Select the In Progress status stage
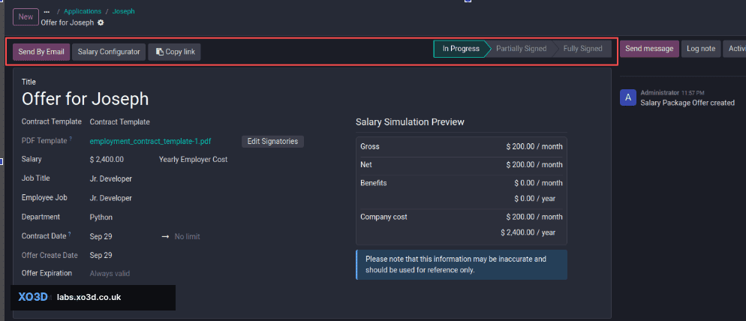746x321 pixels. [461, 49]
